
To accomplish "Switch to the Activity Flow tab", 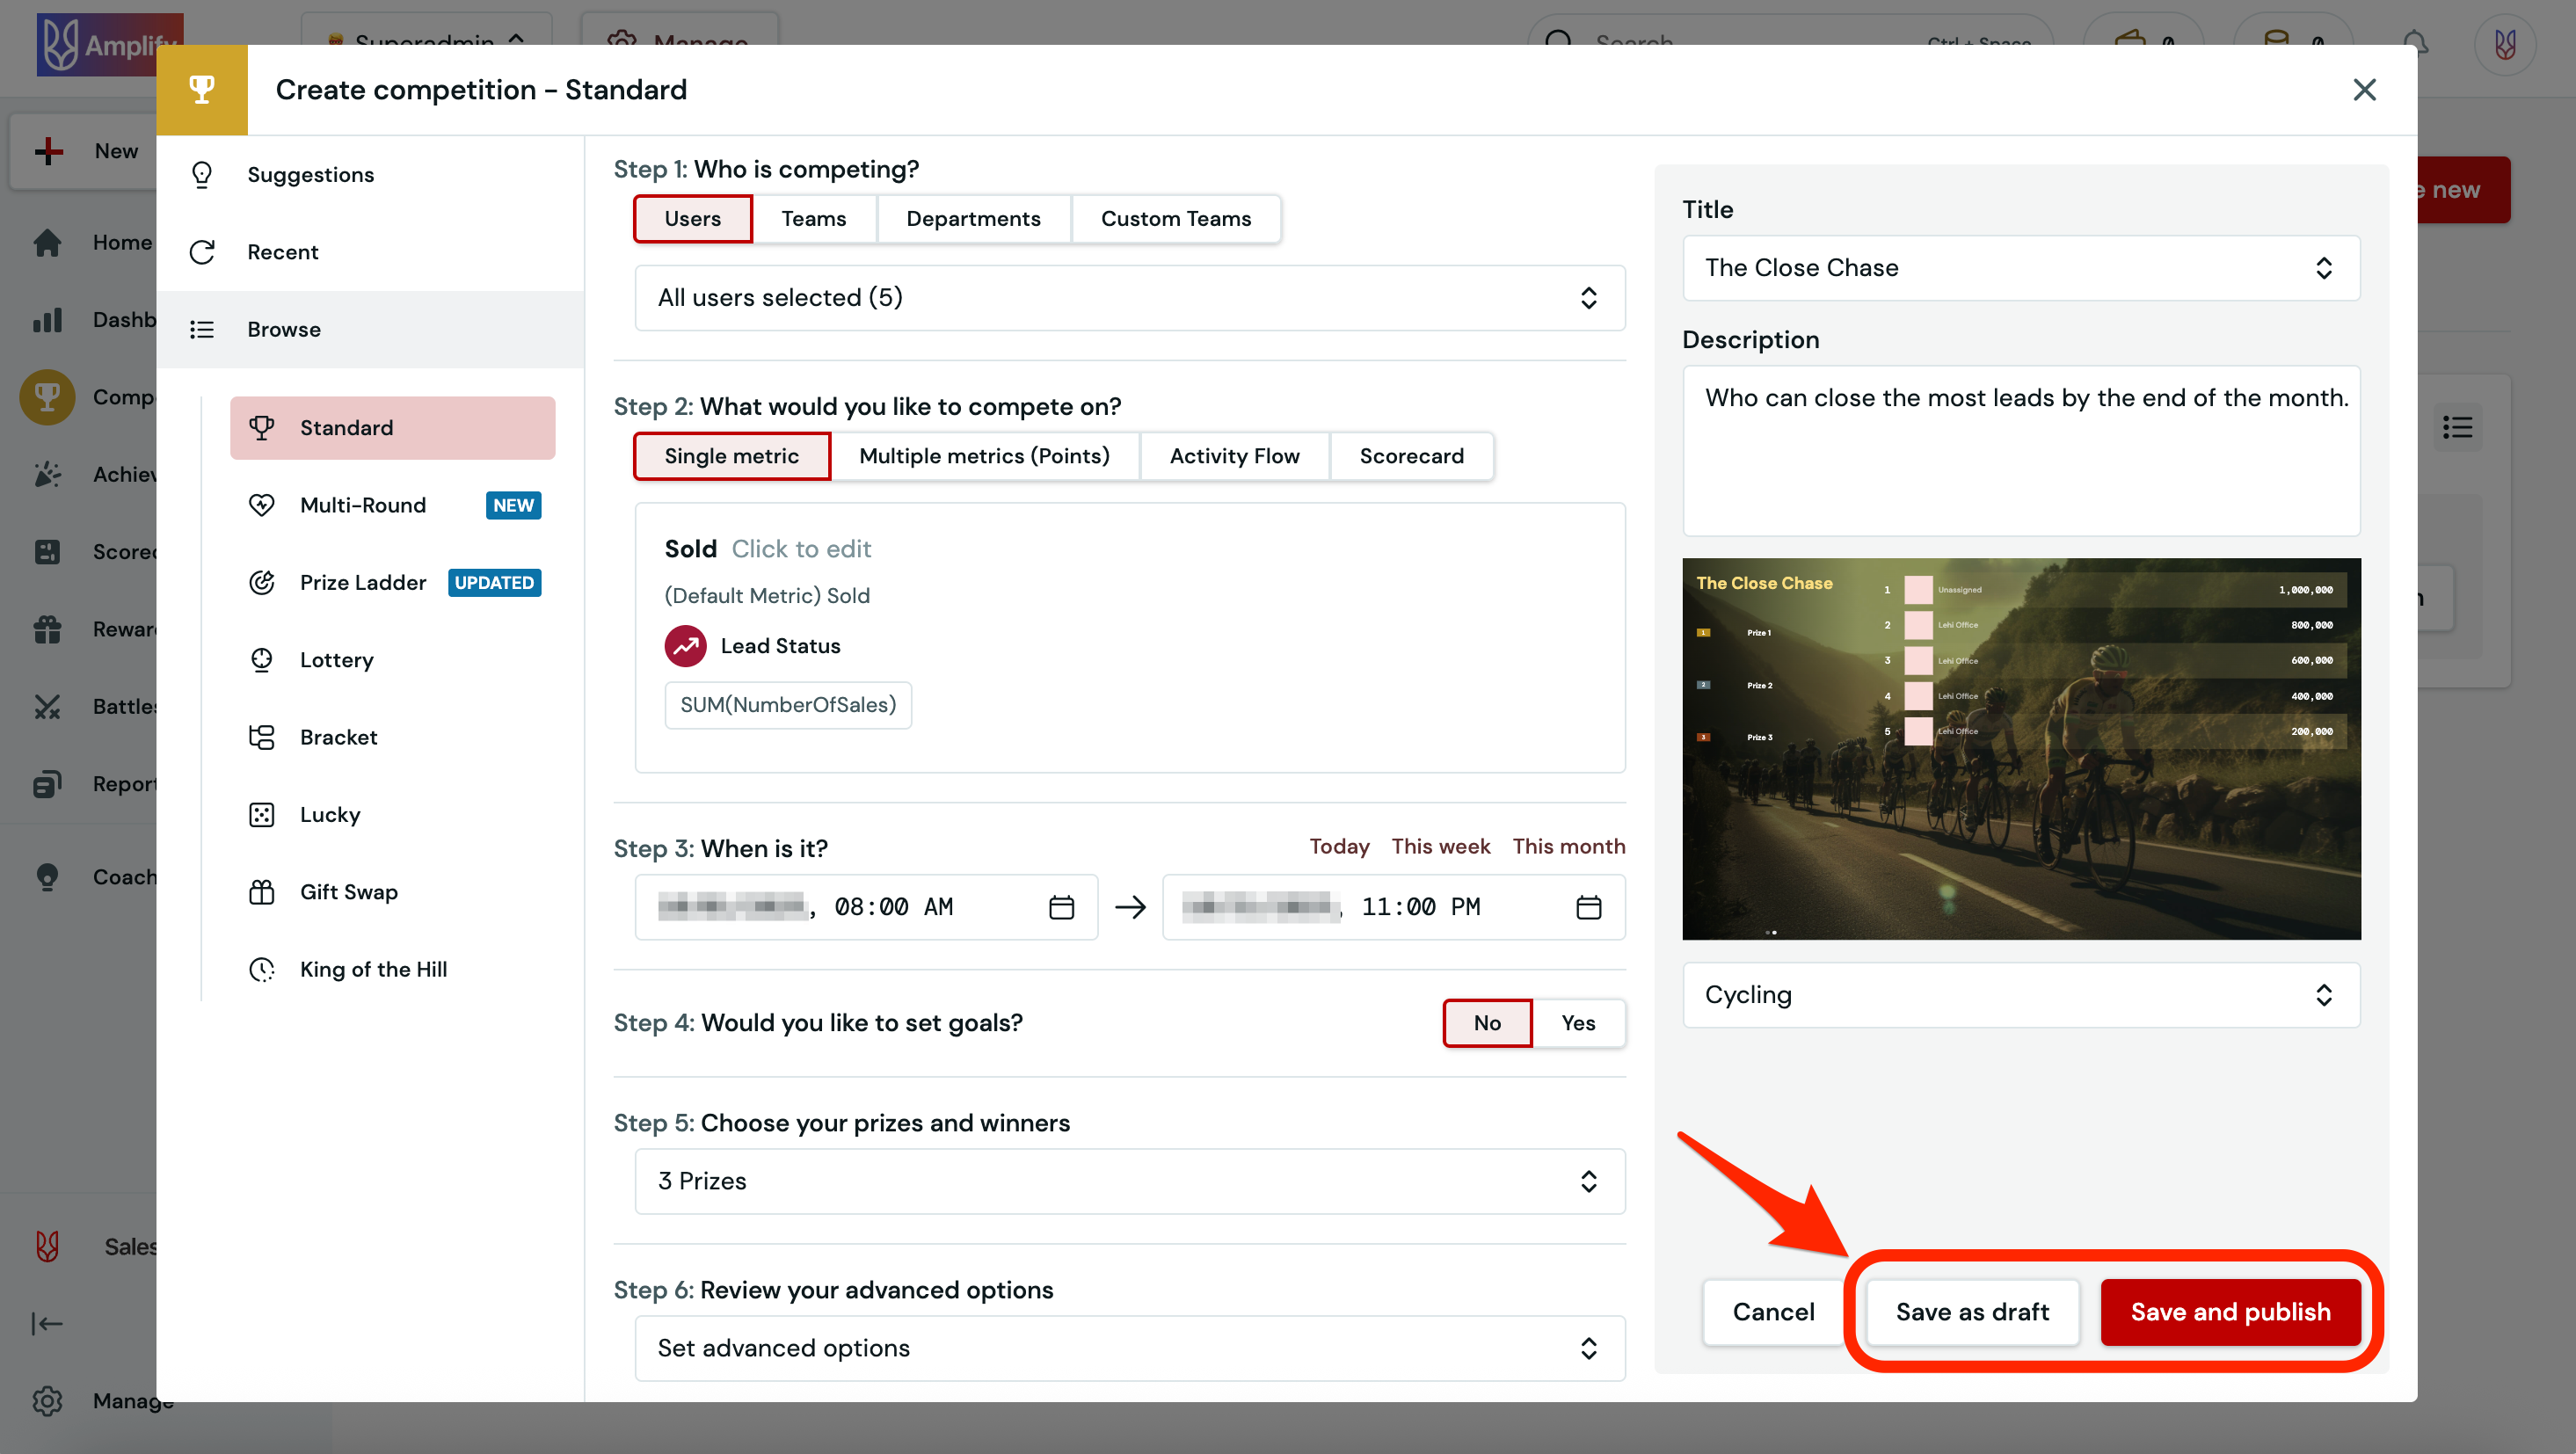I will [x=1234, y=456].
